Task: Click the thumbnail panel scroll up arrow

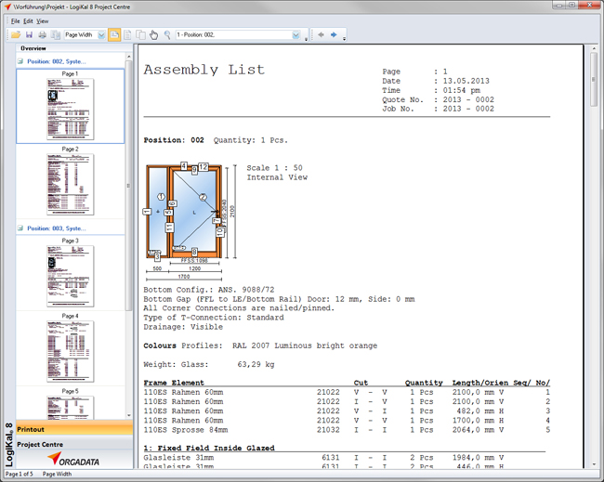Action: click(x=128, y=57)
